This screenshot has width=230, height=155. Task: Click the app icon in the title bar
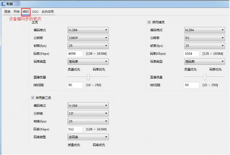pyautogui.click(x=3, y=3)
